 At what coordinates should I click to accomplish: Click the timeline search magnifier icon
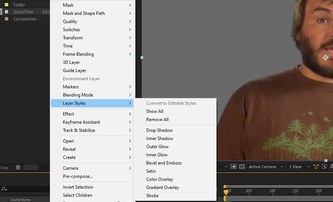[4, 189]
